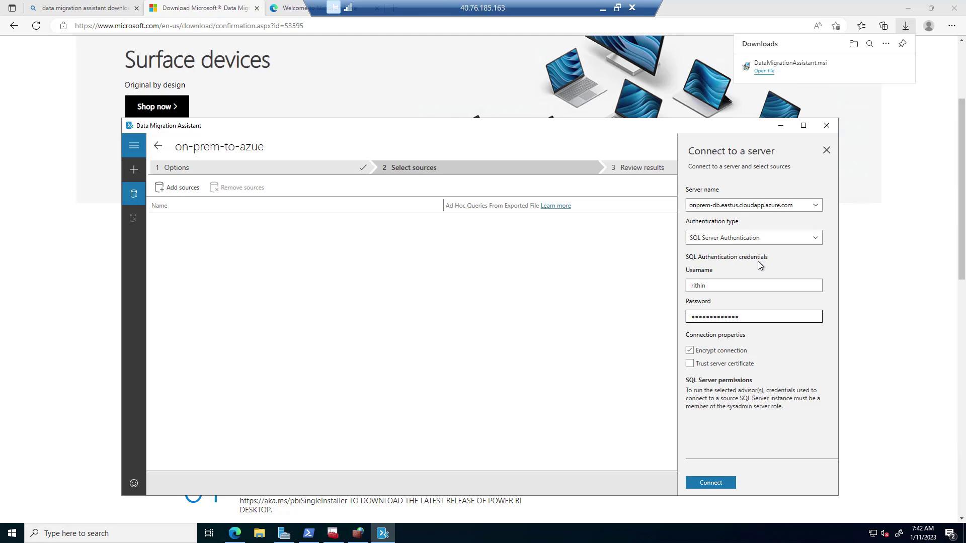This screenshot has width=966, height=543.
Task: Open the Downloads folder icon
Action: (x=853, y=44)
